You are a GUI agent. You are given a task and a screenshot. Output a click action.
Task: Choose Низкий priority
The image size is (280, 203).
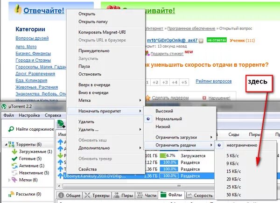tap(163, 127)
